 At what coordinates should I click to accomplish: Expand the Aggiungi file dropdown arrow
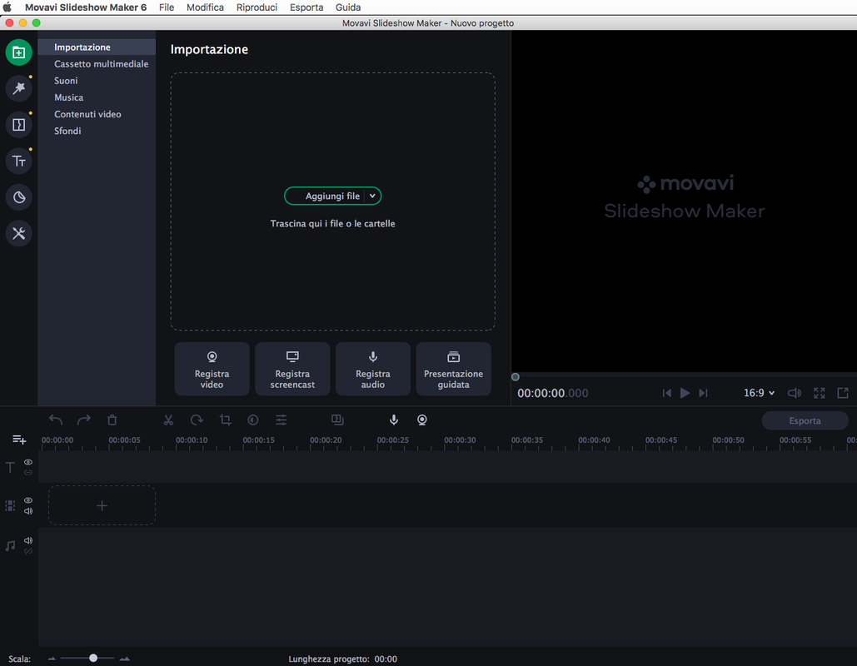[372, 196]
